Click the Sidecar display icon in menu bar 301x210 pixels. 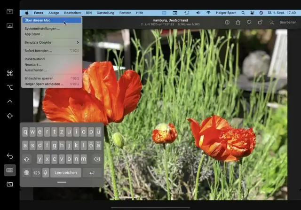pyautogui.click(x=164, y=13)
